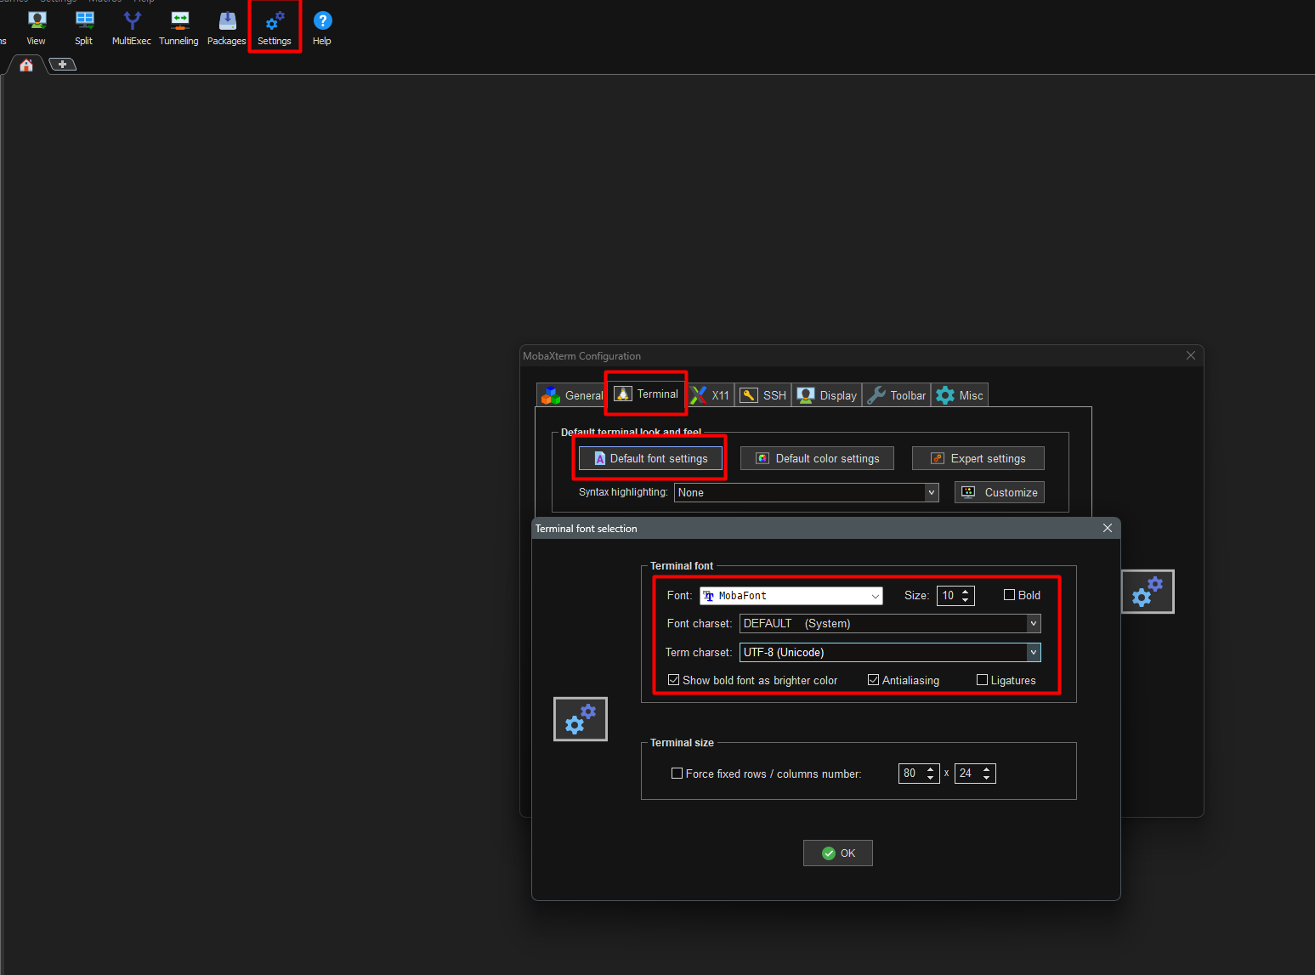Click OK in font selection dialog
1315x975 pixels.
838,853
